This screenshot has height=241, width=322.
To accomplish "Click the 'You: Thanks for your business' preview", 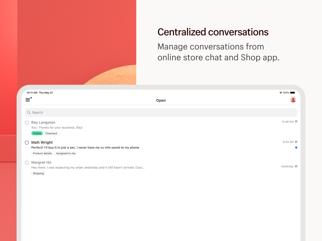I will tap(57, 128).
